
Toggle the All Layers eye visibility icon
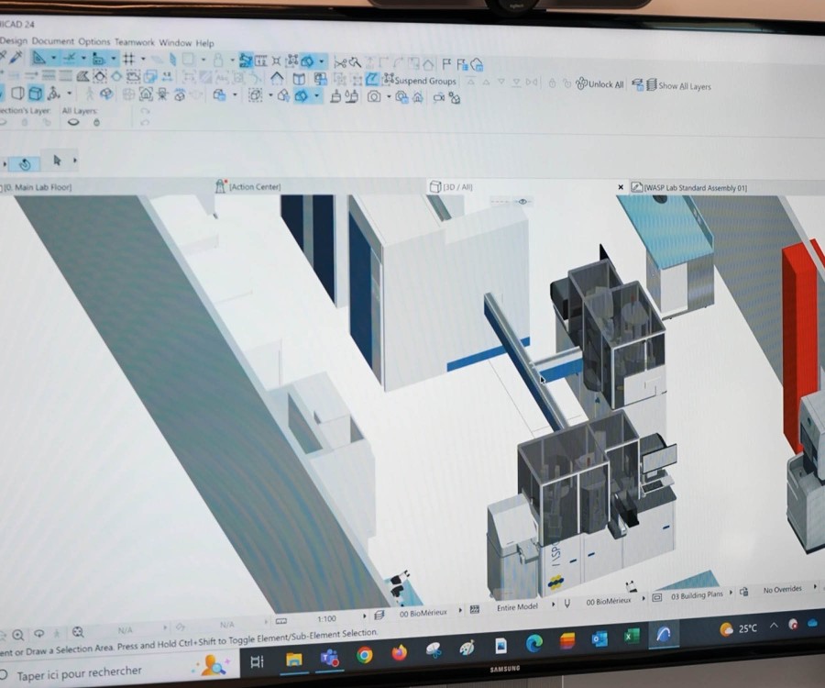pos(73,122)
